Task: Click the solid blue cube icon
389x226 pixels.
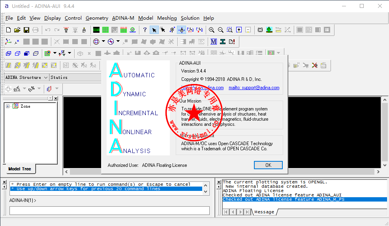Action: point(26,53)
